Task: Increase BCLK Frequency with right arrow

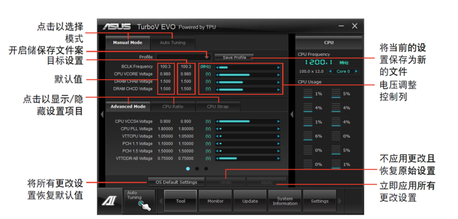Action: 278,68
